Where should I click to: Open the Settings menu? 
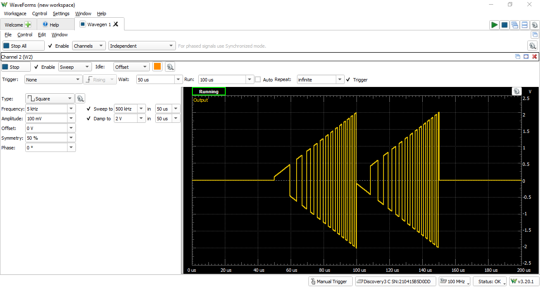click(x=61, y=14)
